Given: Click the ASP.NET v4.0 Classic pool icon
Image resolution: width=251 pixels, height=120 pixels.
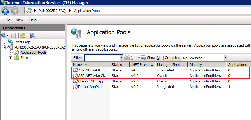Looking at the screenshot, I should click(x=75, y=76).
